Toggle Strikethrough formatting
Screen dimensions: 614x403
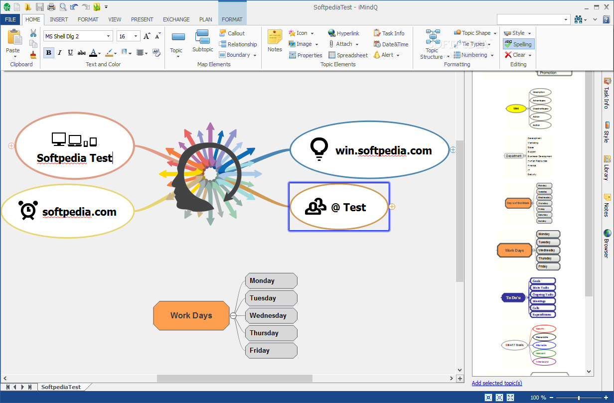(82, 52)
